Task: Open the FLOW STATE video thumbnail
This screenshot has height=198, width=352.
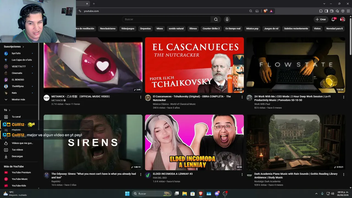Action: pyautogui.click(x=296, y=65)
